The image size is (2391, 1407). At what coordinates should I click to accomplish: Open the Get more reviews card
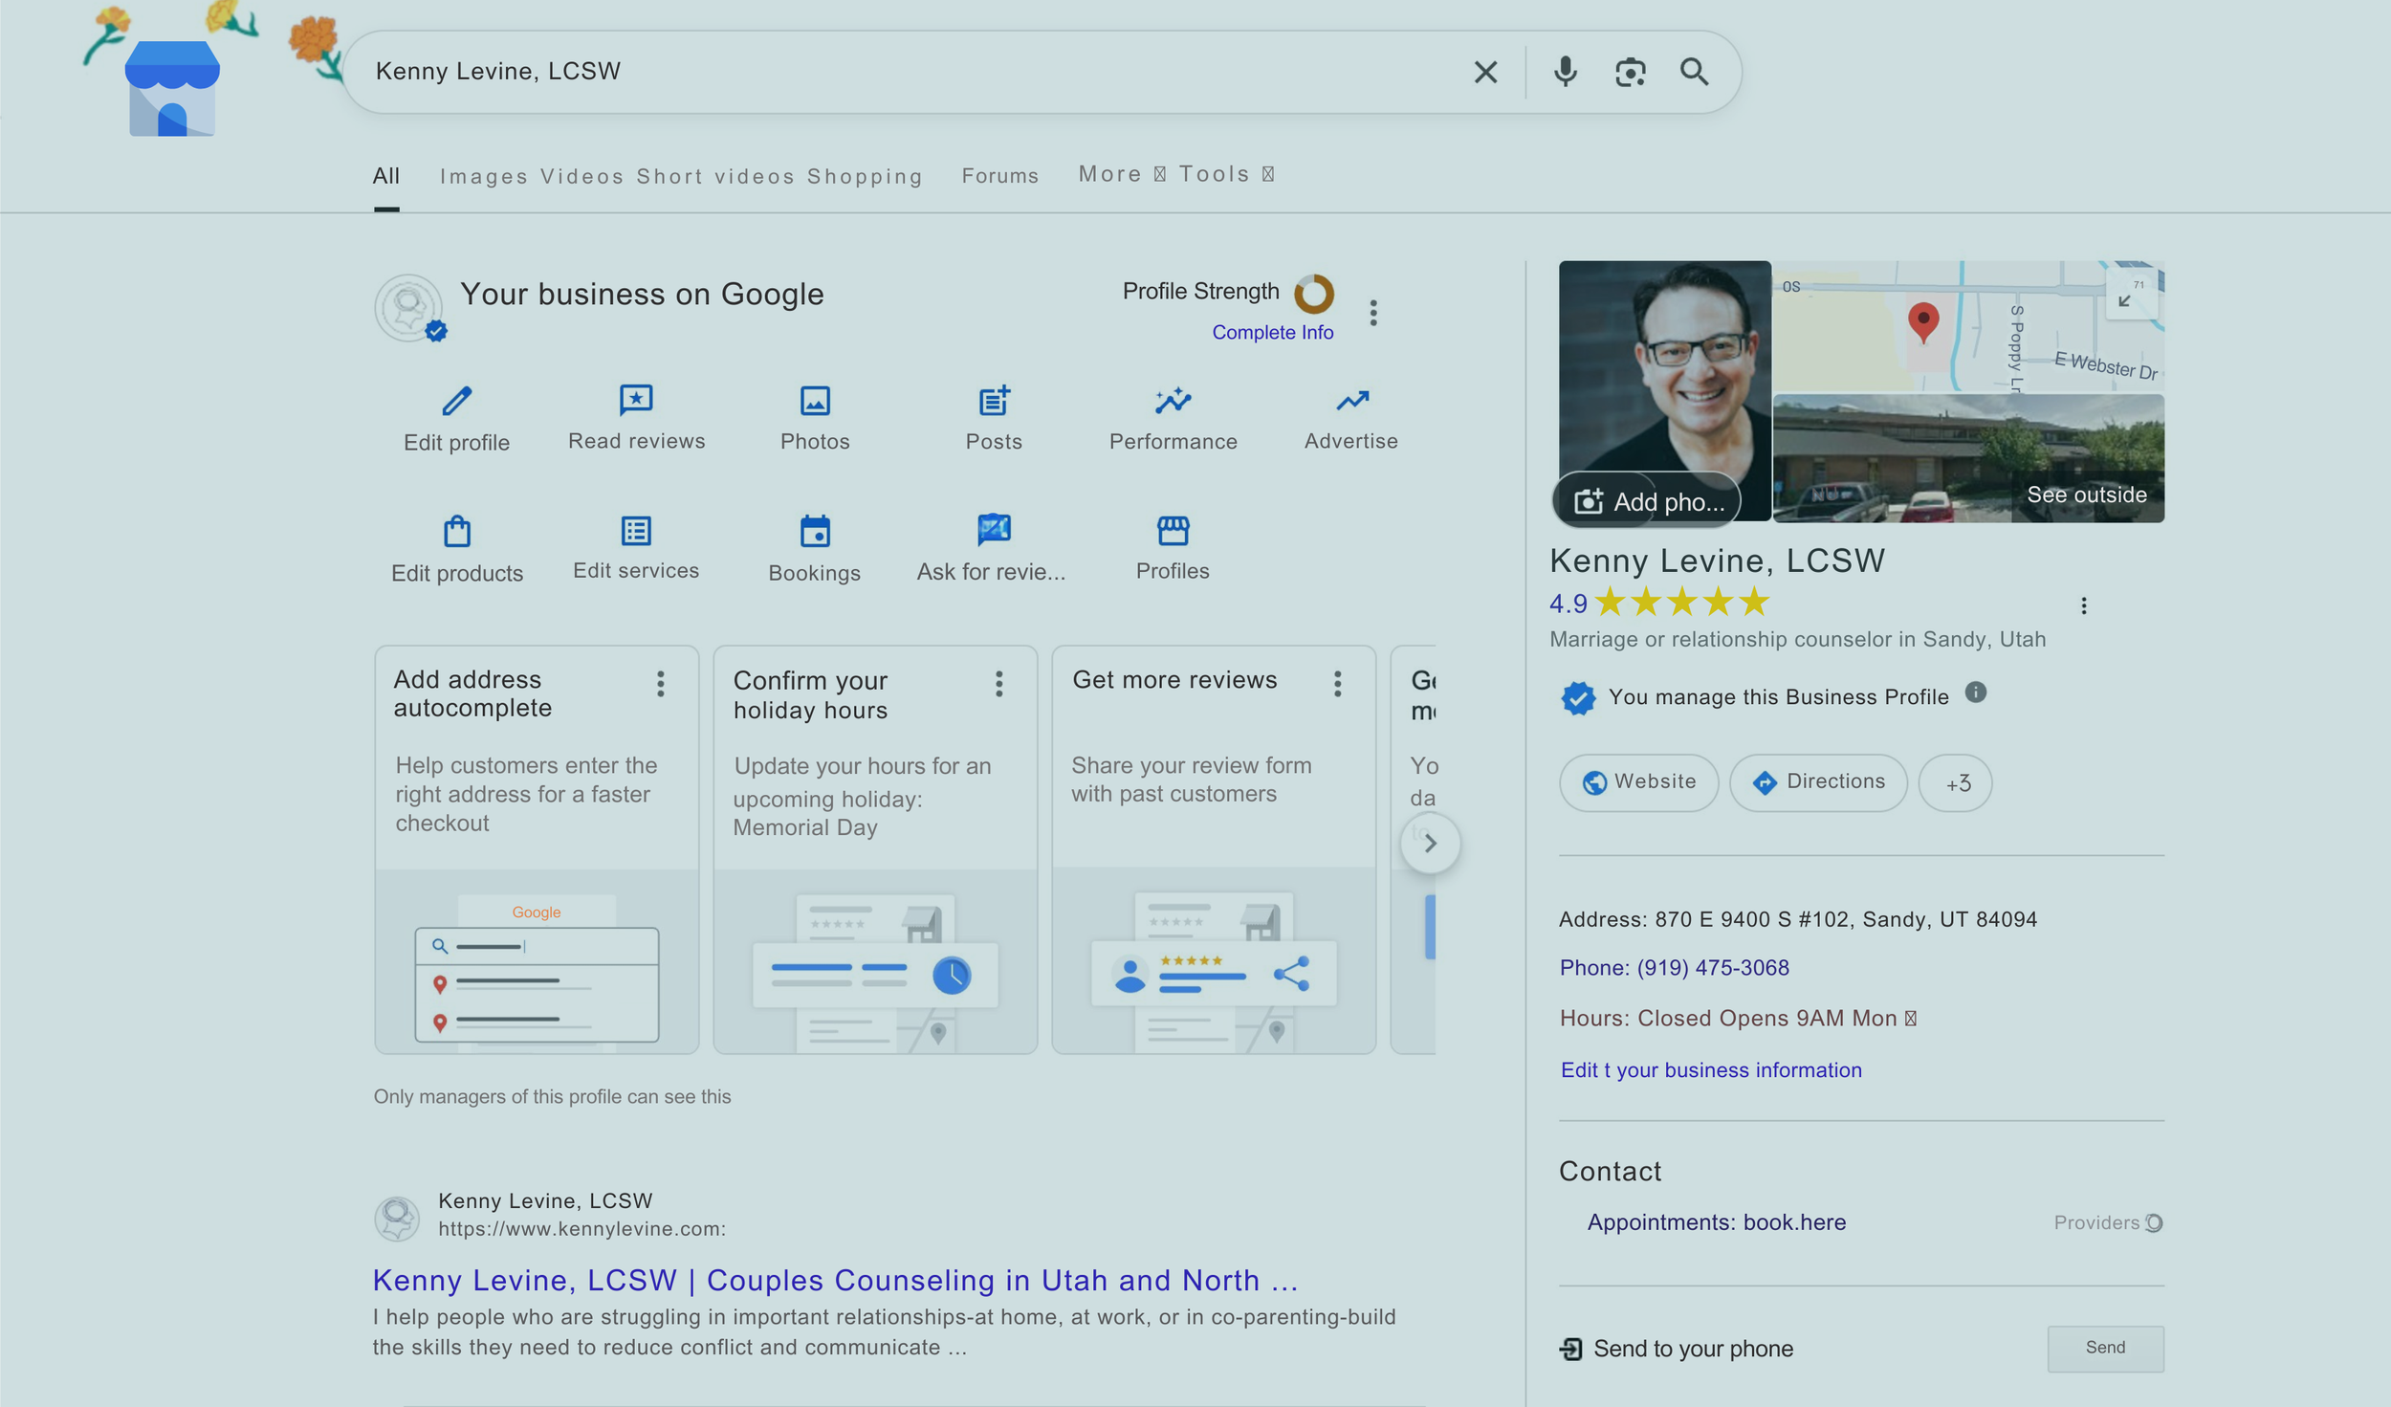coord(1214,849)
